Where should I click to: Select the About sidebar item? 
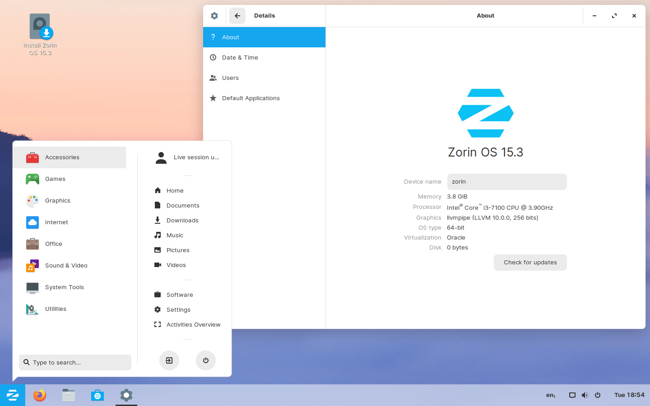264,37
